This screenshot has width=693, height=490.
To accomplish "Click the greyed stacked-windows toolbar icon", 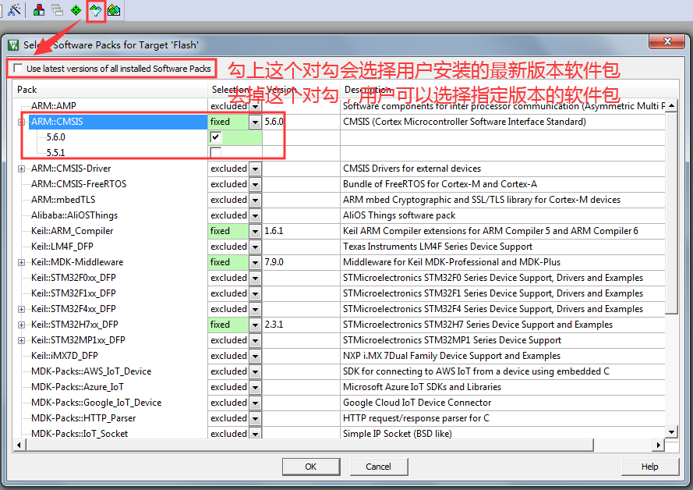I will pyautogui.click(x=58, y=9).
